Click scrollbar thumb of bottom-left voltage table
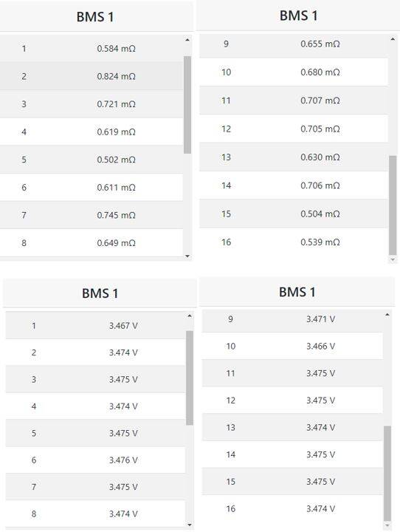This screenshot has width=400, height=532. coord(190,378)
